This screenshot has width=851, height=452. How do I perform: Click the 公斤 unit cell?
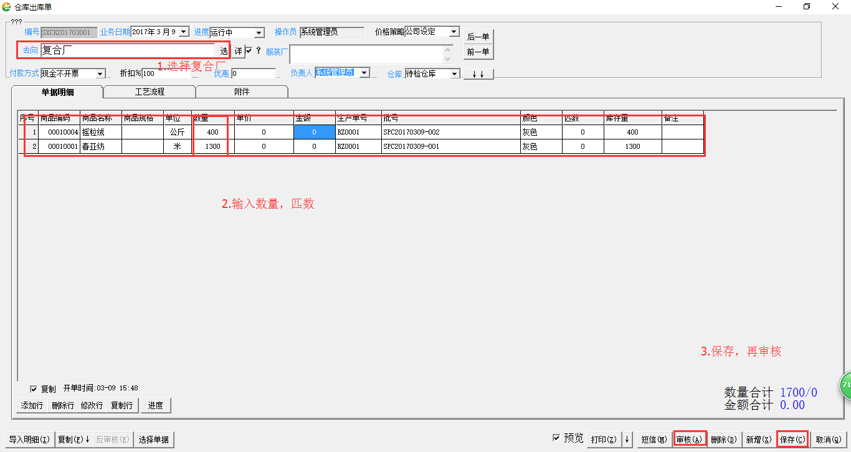click(x=178, y=132)
